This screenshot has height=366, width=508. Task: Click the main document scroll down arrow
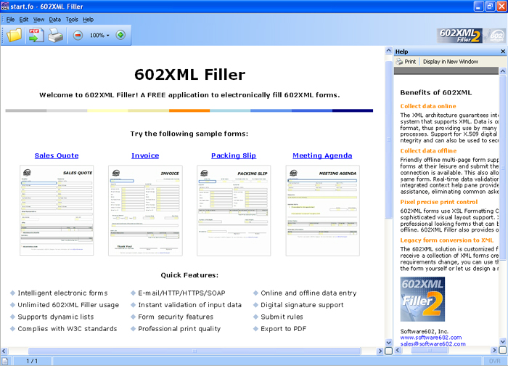388,342
